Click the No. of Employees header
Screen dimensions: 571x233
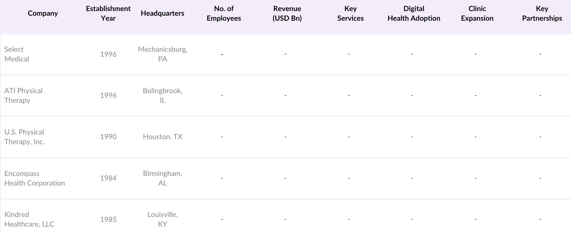pos(224,13)
